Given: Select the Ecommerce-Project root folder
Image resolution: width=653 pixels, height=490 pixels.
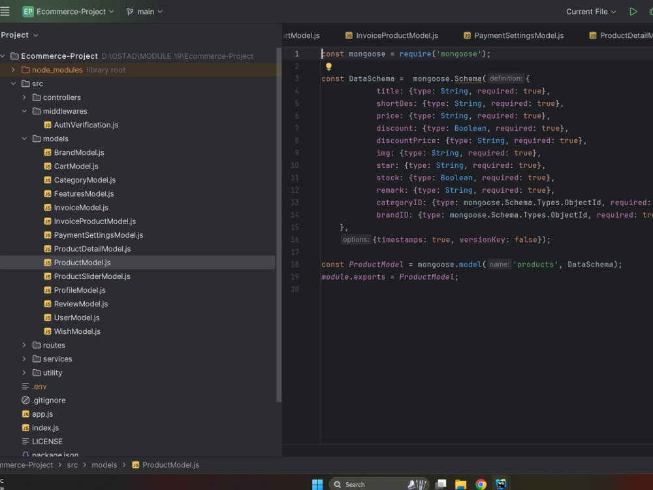Looking at the screenshot, I should pyautogui.click(x=59, y=56).
